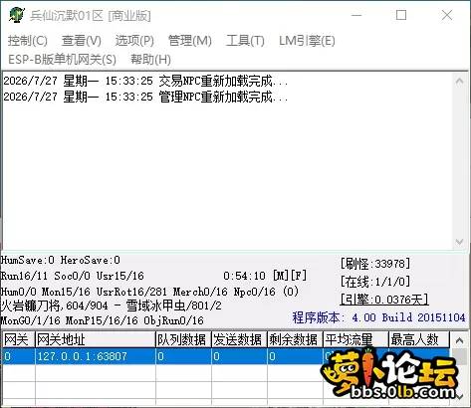The width and height of the screenshot is (471, 408).
Task: Select log line 管理NPC重新加载完成
Action: point(145,97)
